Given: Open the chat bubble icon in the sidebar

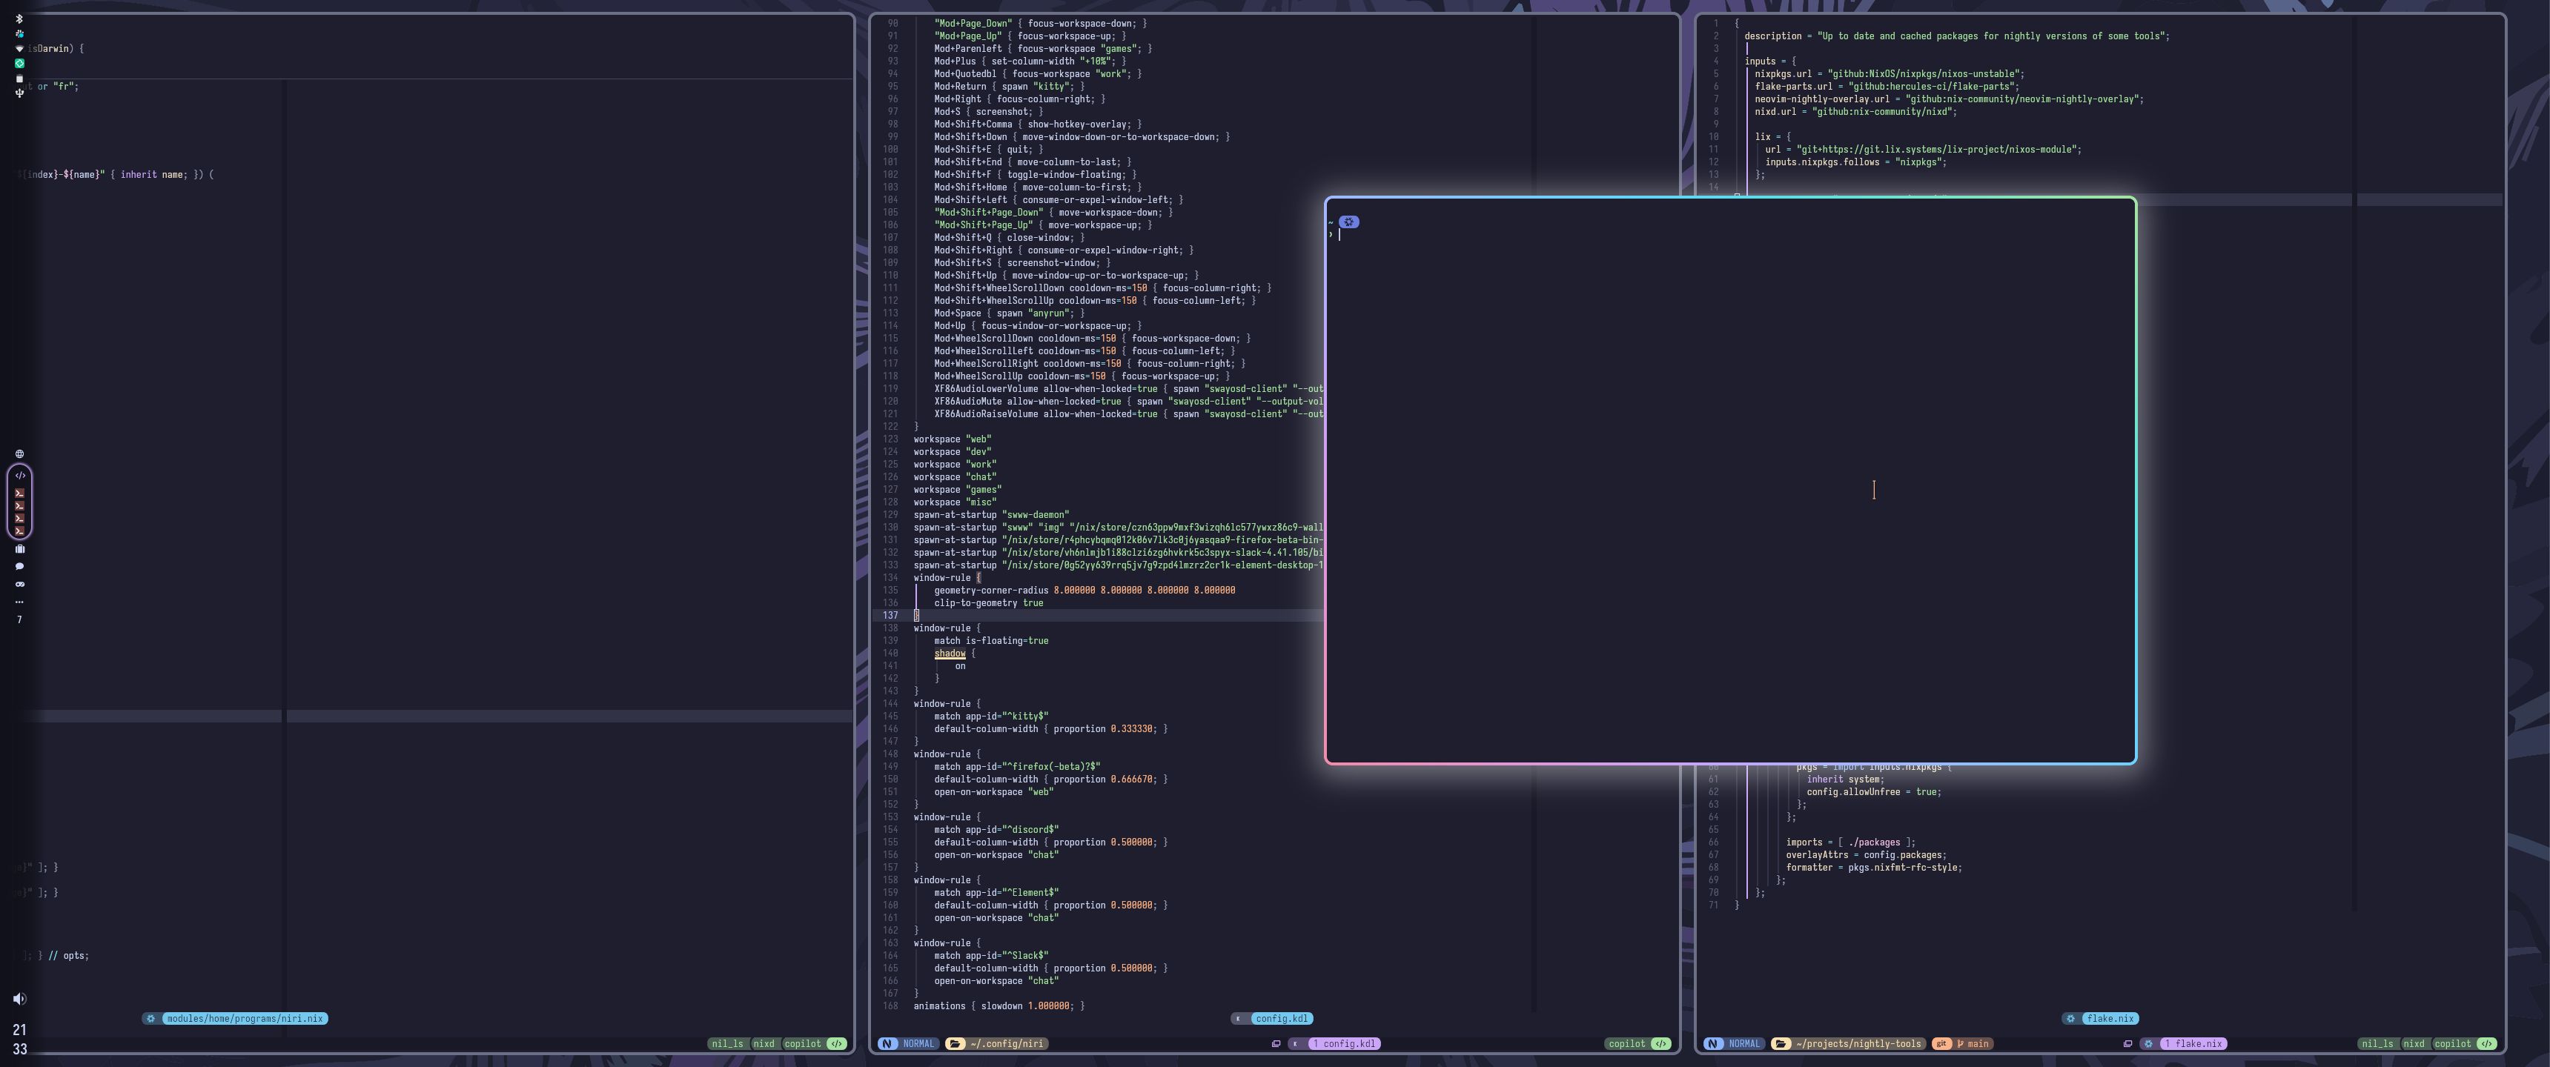Looking at the screenshot, I should click(x=20, y=565).
